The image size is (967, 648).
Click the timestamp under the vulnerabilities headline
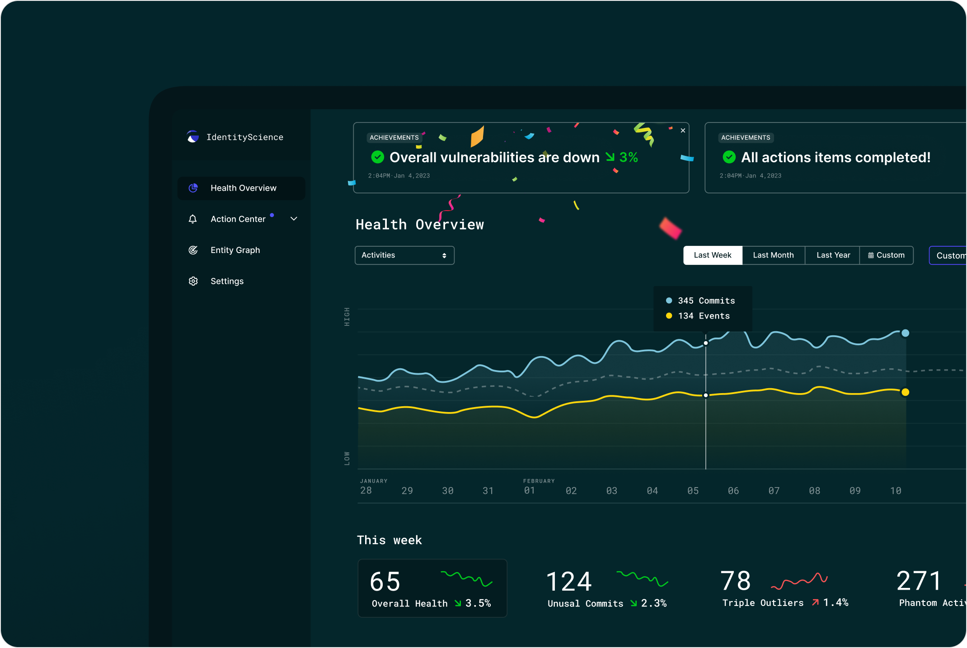coord(399,176)
